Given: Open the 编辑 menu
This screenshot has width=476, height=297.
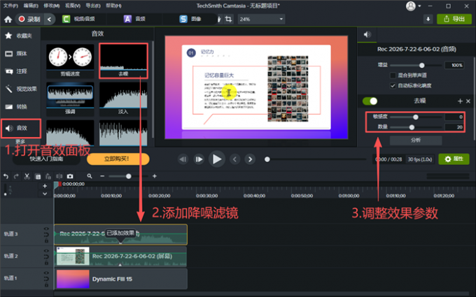Looking at the screenshot, I should 31,6.
